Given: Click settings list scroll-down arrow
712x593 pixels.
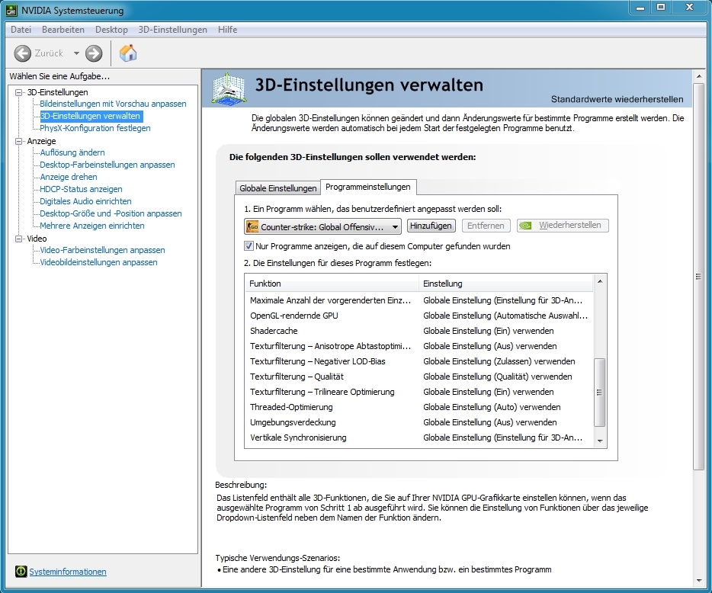Looking at the screenshot, I should (x=600, y=441).
